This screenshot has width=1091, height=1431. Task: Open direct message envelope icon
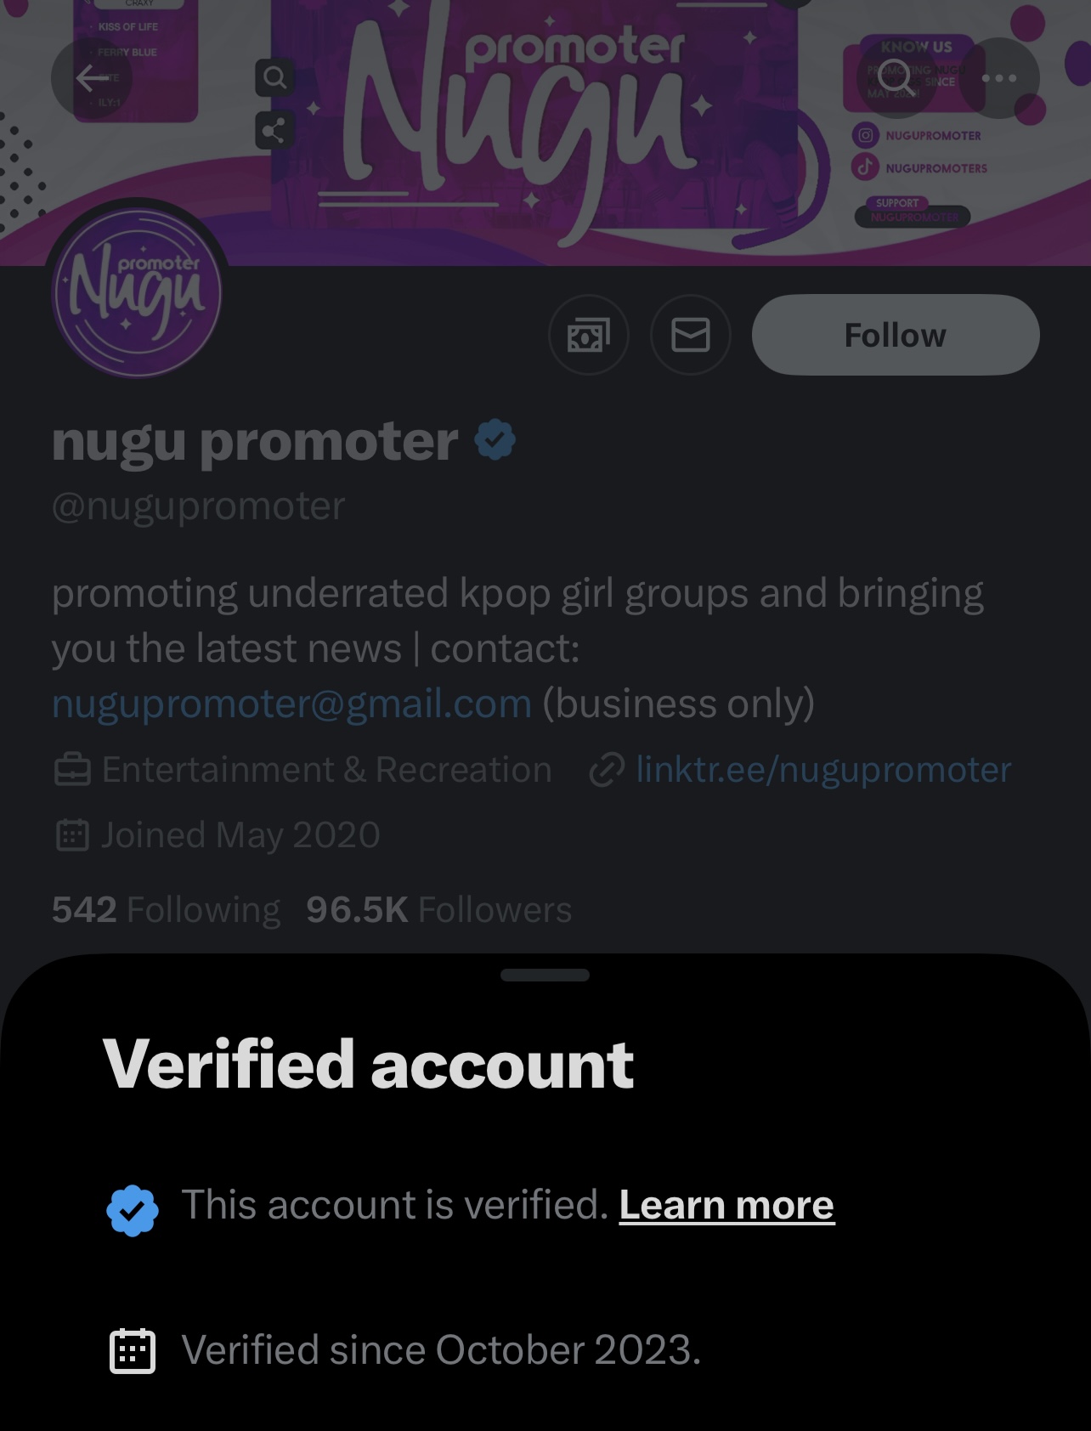(x=691, y=335)
